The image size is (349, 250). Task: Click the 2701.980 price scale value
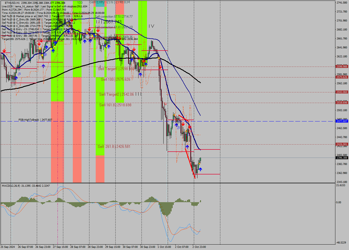[x=342, y=21]
